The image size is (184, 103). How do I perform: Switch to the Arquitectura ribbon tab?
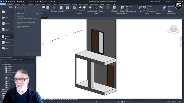pyautogui.click(x=10, y=4)
